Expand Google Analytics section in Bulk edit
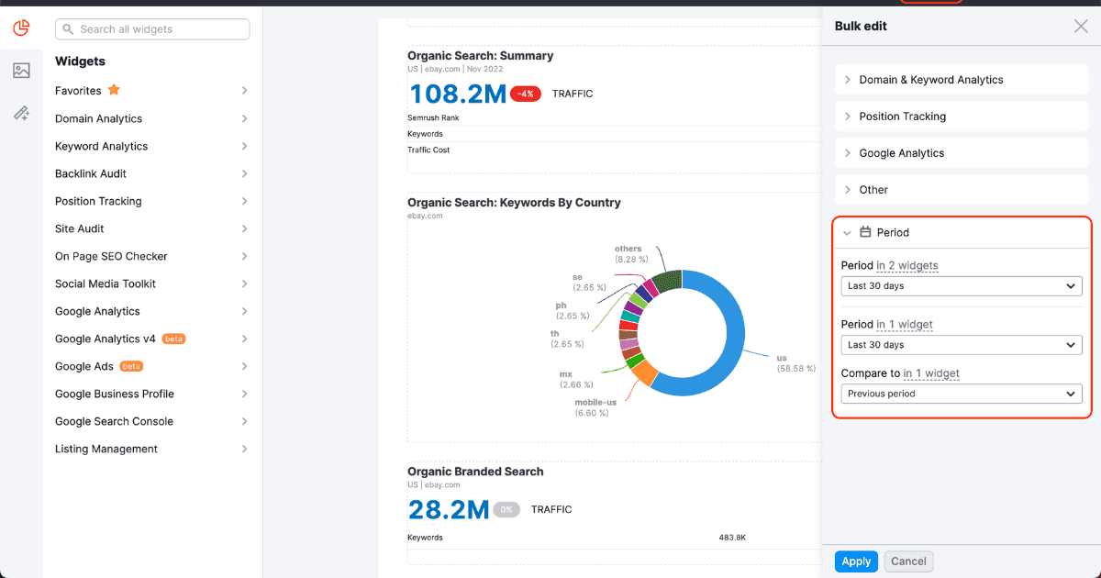 click(x=962, y=153)
